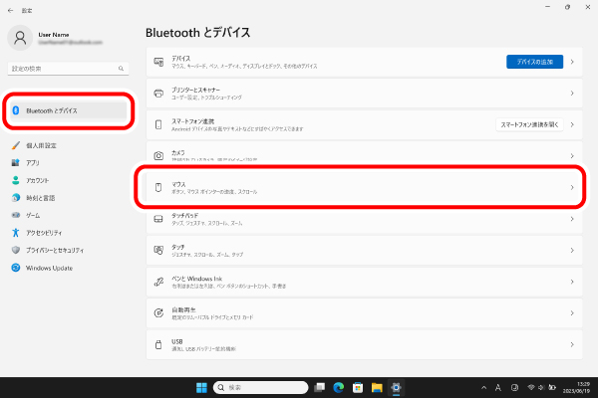
Task: Open ゲーム settings section
Action: point(33,215)
